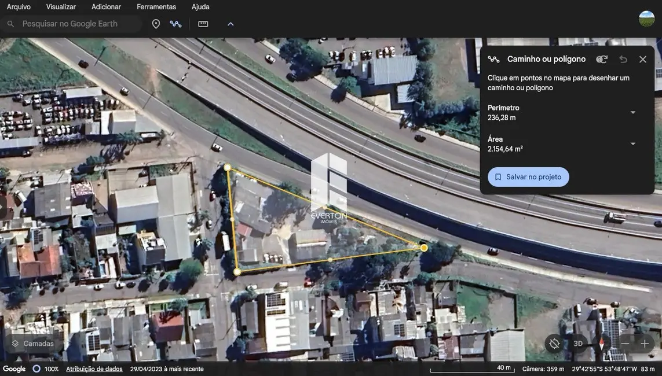Click the placemark pin tool icon

[156, 24]
